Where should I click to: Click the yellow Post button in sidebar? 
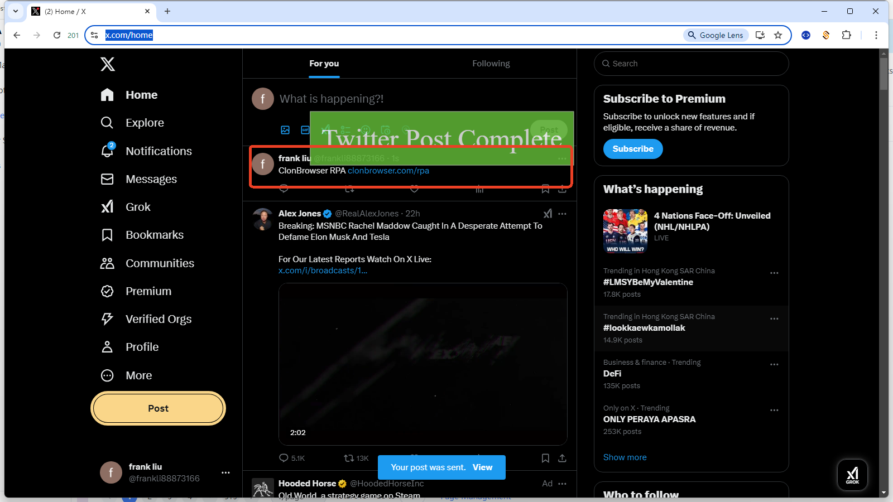point(158,408)
